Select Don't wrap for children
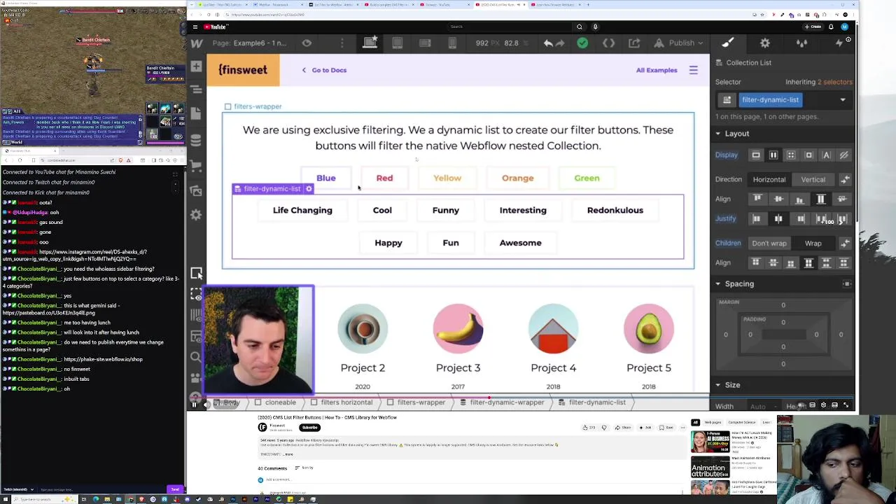This screenshot has width=896, height=504. click(x=769, y=244)
